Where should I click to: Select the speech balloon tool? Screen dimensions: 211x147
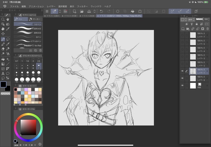click(8, 73)
